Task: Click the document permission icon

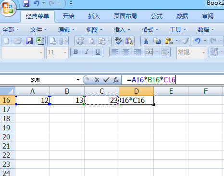Action: pyautogui.click(x=53, y=41)
